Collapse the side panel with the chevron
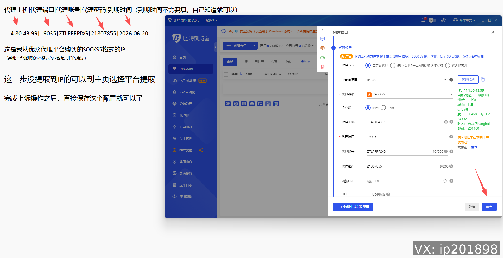The height and width of the screenshot is (258, 503). tap(322, 30)
